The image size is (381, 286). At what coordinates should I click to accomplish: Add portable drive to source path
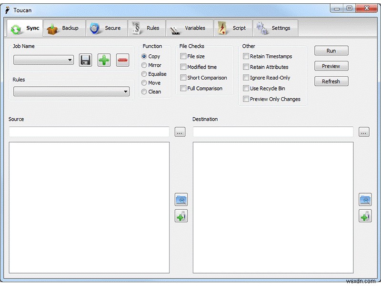point(181,215)
